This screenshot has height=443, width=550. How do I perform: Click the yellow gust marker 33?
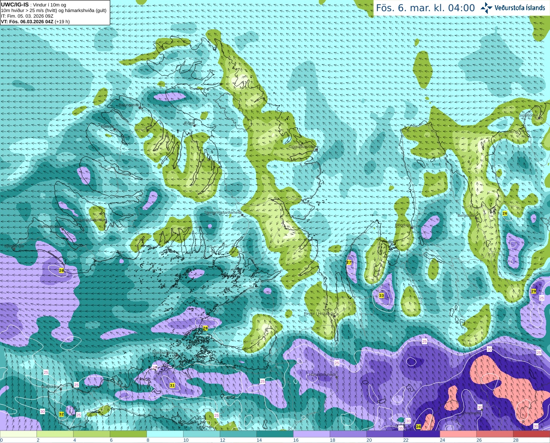(382, 295)
